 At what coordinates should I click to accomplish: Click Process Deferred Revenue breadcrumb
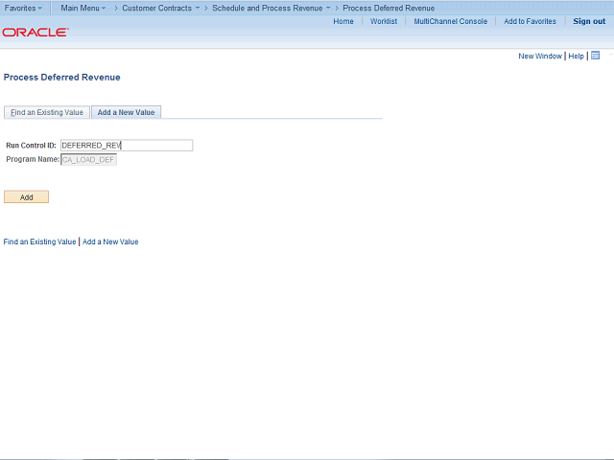pos(389,8)
